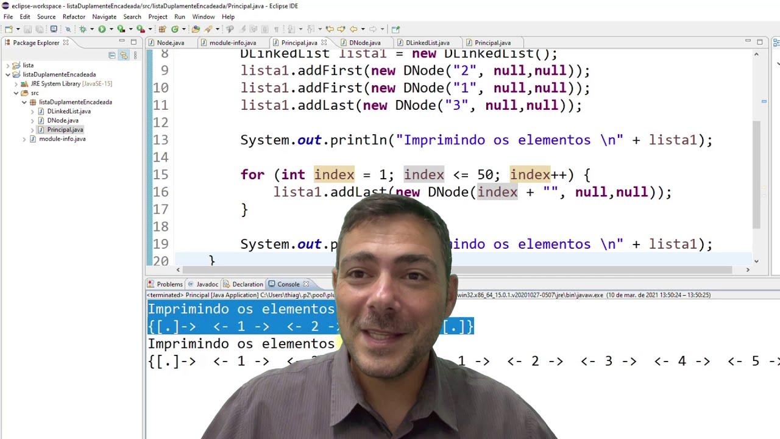
Task: Click the New file toolbar icon
Action: 8,29
